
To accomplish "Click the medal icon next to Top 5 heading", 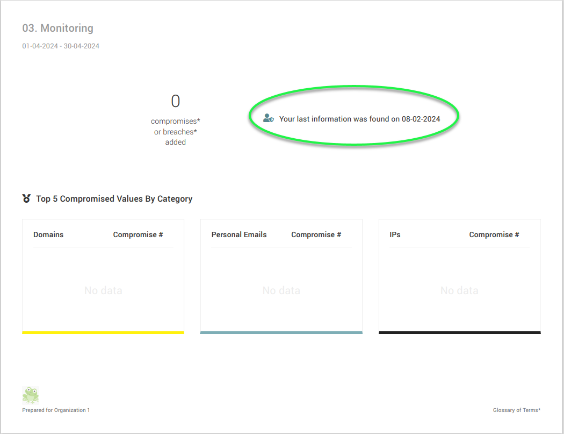I will pyautogui.click(x=27, y=198).
